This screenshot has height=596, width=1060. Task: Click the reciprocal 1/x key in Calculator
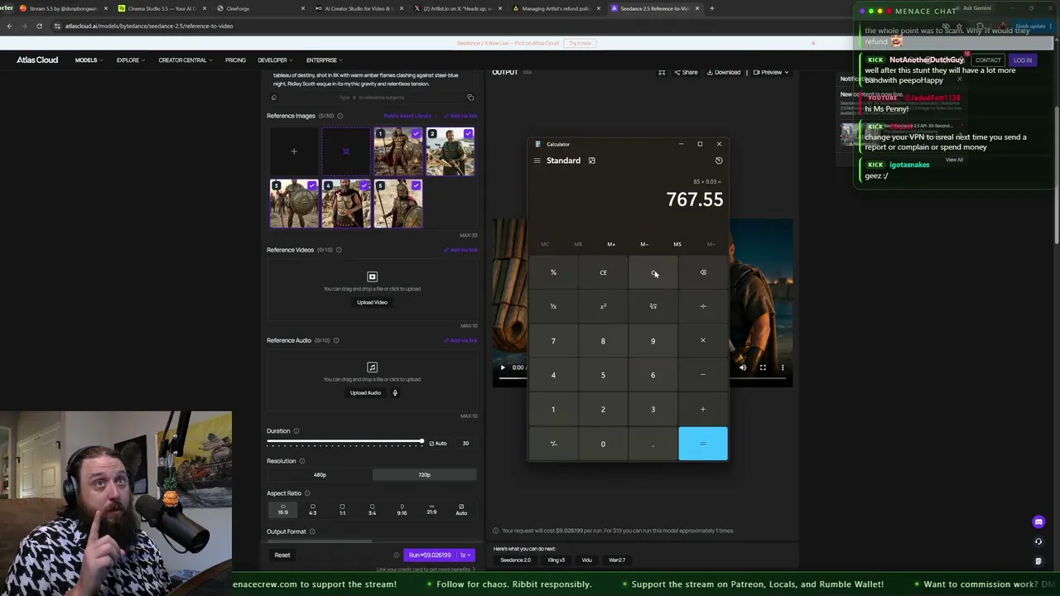pyautogui.click(x=553, y=306)
